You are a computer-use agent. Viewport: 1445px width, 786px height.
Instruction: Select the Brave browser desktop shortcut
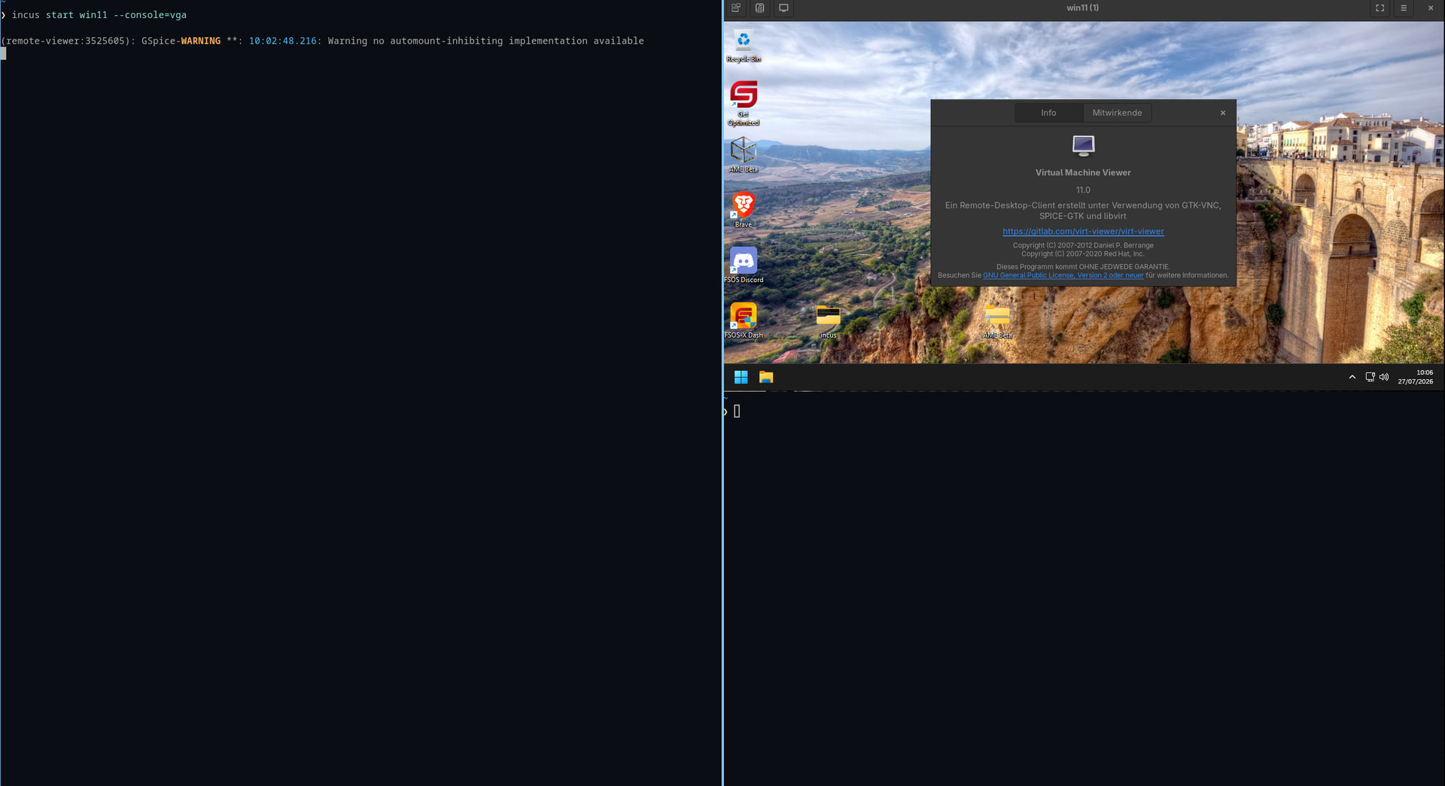744,209
